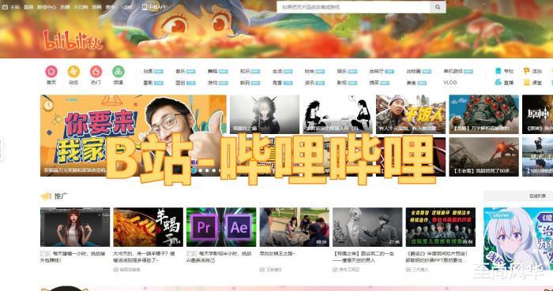
Task: Select the 娱乐 category
Action: click(x=342, y=71)
